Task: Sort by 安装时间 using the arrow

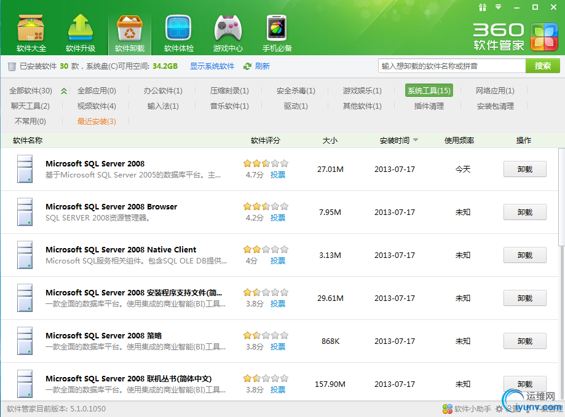Action: (x=416, y=140)
